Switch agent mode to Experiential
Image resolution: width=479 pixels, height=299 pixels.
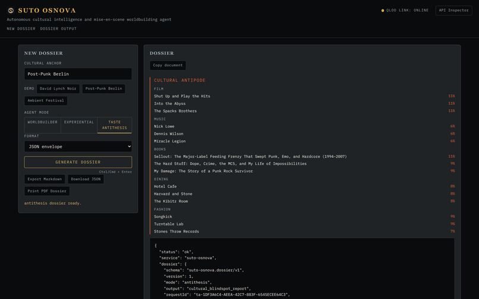tap(79, 125)
